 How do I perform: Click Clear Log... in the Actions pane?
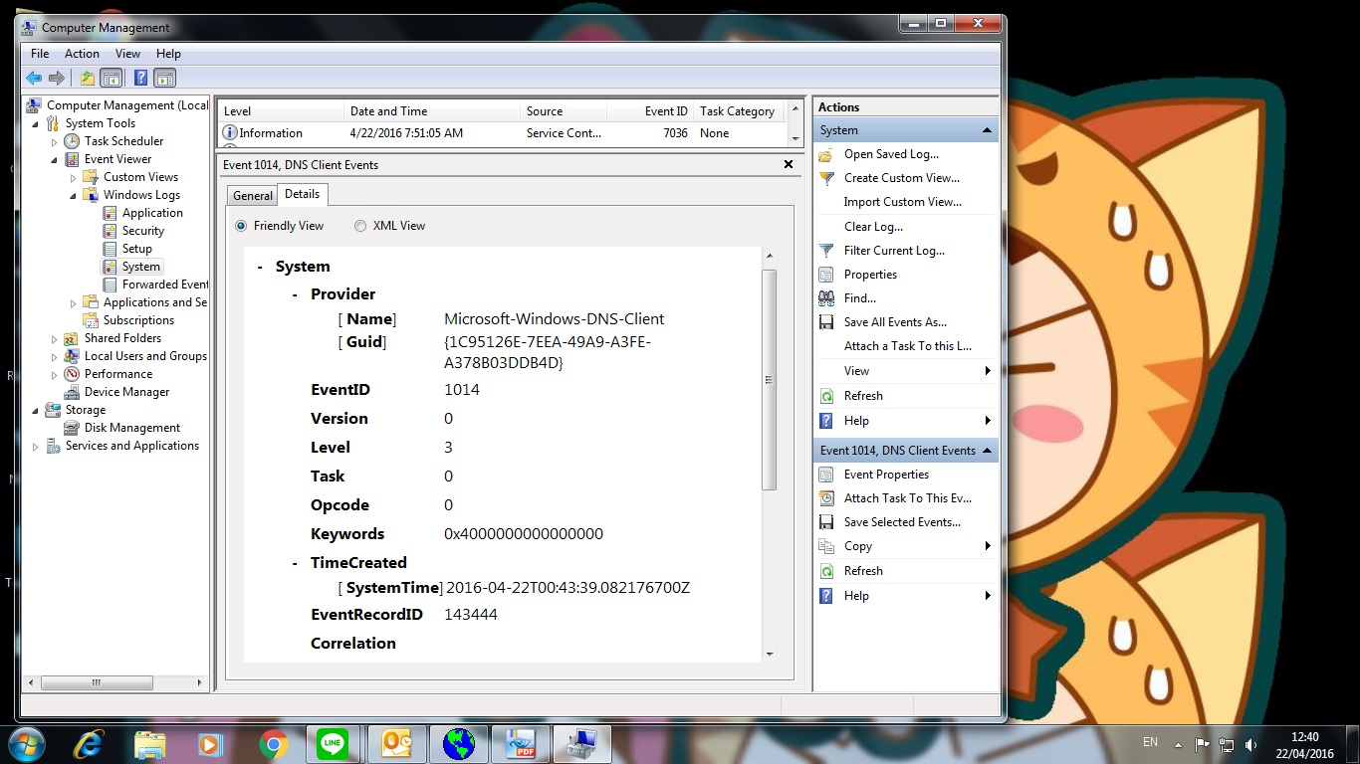pyautogui.click(x=873, y=227)
